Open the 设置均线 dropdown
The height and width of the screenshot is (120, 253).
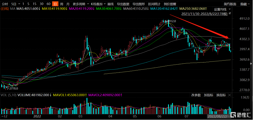click(222, 9)
